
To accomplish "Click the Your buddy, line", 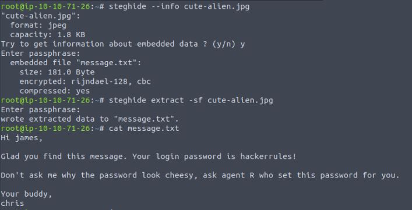I will coord(26,194).
